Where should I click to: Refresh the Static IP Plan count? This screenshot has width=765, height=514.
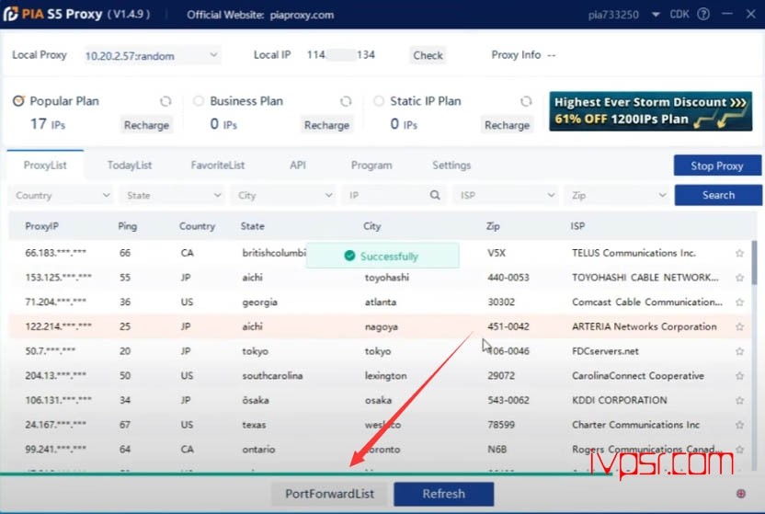[x=526, y=101]
